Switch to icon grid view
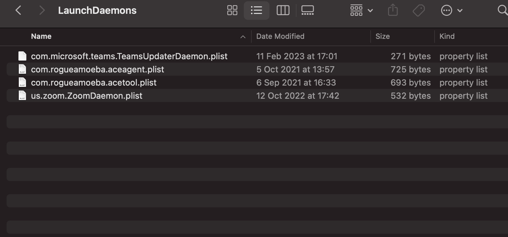Screen dimensions: 508x237 click(x=232, y=11)
